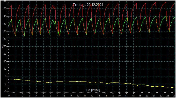Click hour 21 tick label
The image size is (176, 98).
tap(154, 96)
